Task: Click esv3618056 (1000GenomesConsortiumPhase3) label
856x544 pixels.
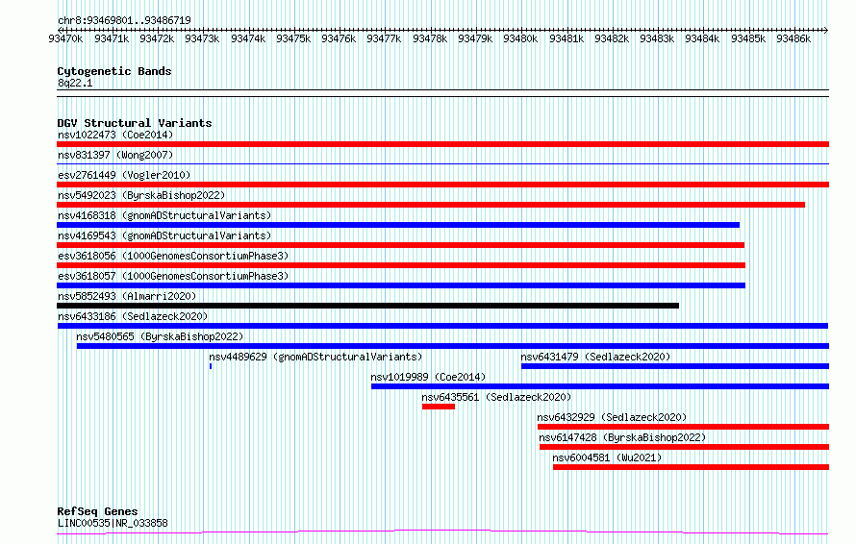Action: tap(173, 256)
